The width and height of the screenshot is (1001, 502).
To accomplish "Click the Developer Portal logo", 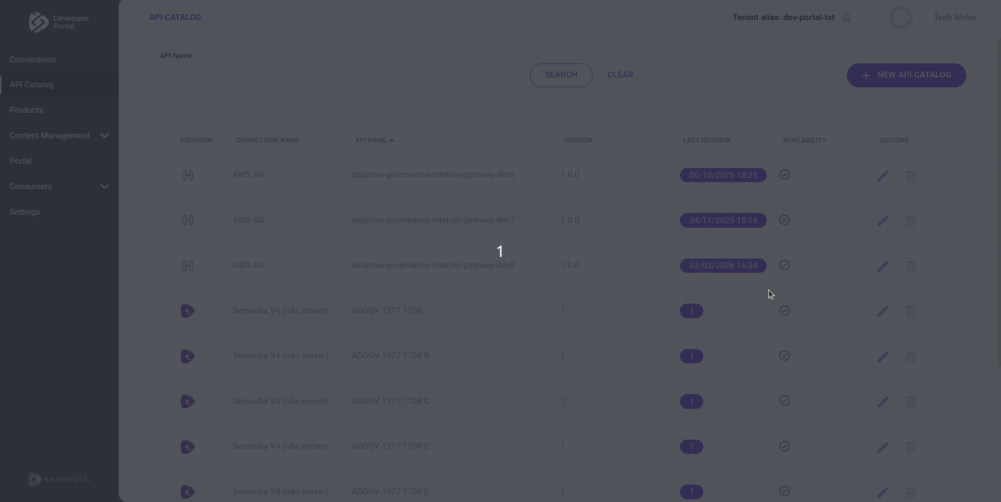I will click(x=58, y=22).
